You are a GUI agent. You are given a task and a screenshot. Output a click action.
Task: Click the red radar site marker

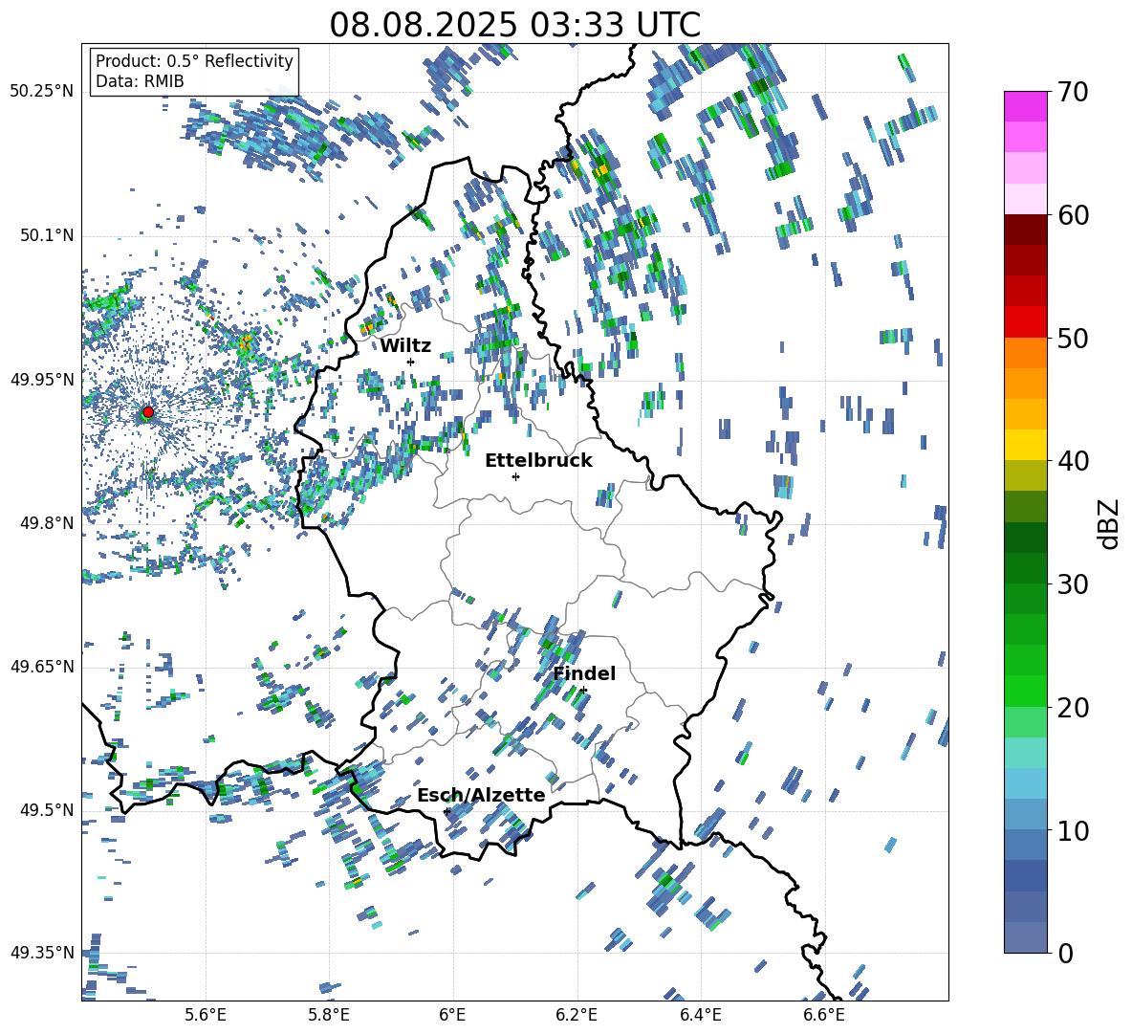tap(148, 412)
